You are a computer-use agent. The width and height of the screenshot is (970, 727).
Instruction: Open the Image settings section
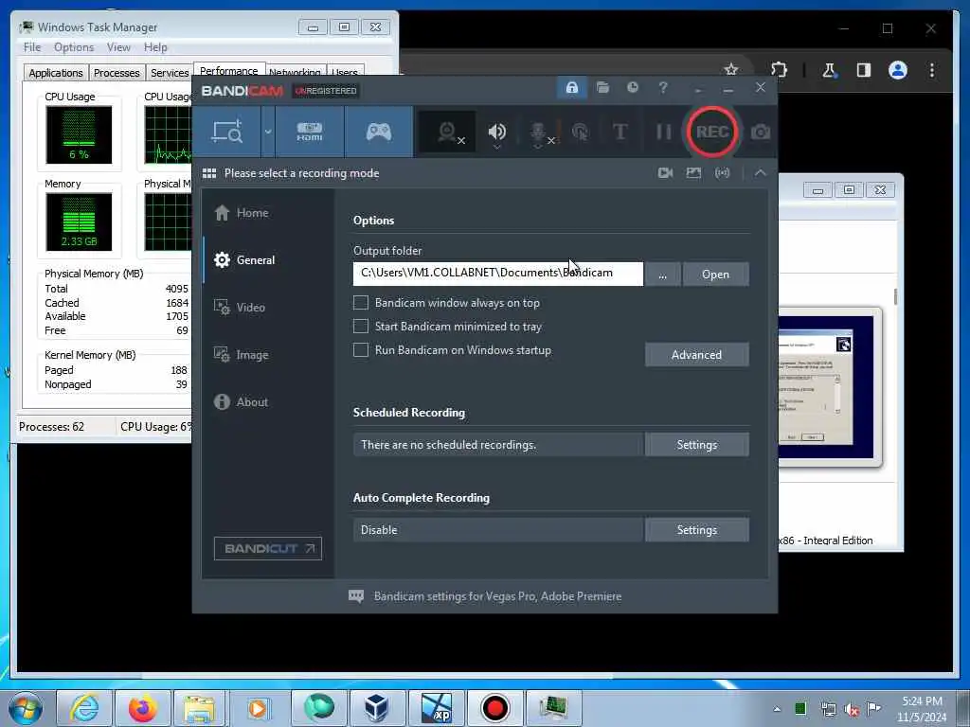click(x=242, y=355)
